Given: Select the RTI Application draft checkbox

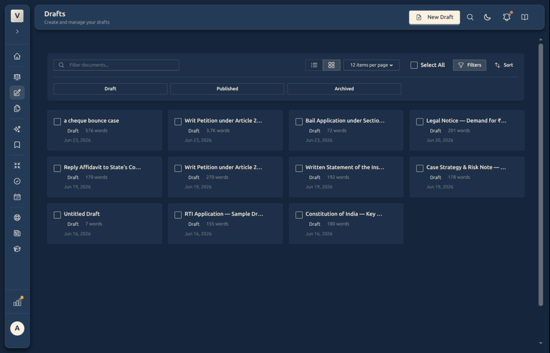Looking at the screenshot, I should [178, 215].
